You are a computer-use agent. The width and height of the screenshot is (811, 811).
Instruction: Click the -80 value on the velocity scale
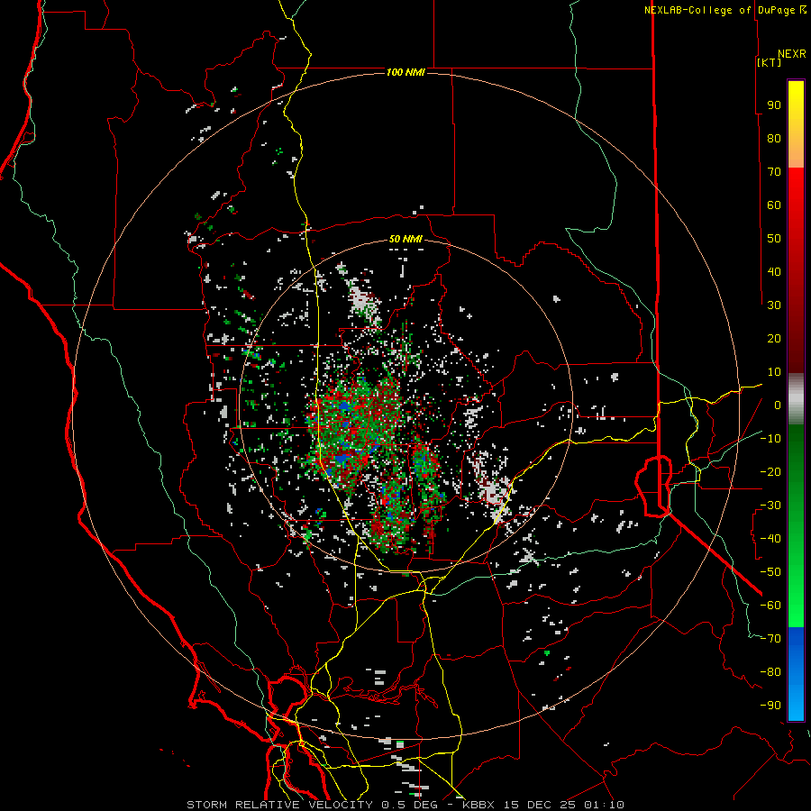(770, 672)
